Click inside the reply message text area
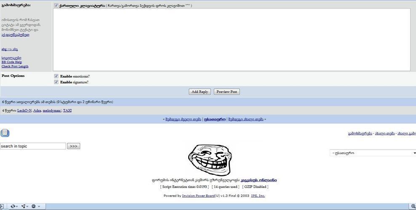This screenshot has width=416, height=210. [x=232, y=39]
